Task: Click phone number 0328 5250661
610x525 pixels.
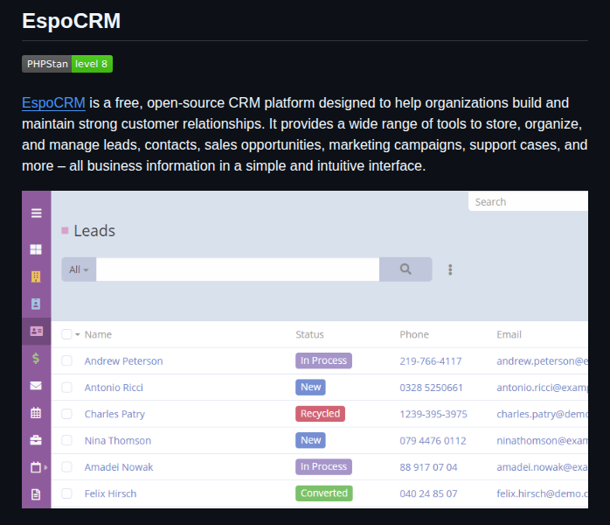Action: coord(431,388)
